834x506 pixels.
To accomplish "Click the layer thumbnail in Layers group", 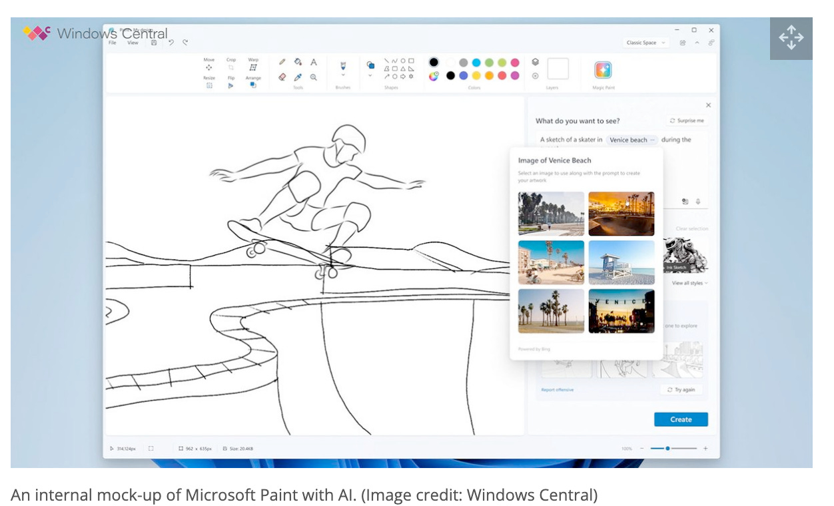I will point(558,69).
